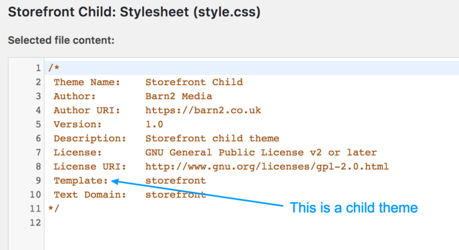Click line number 6 in the gutter
The height and width of the screenshot is (250, 459).
point(38,138)
